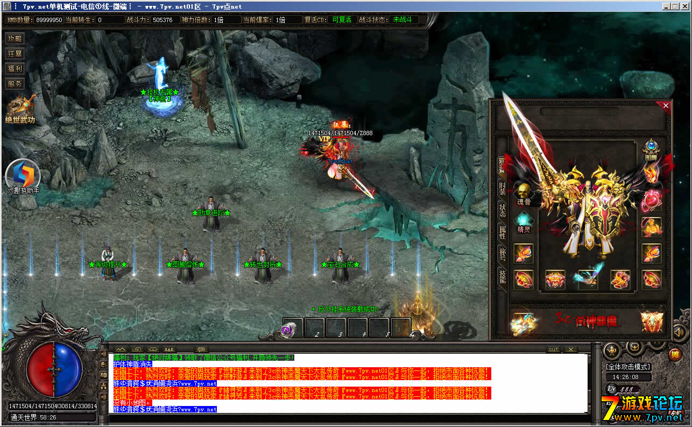This screenshot has height=427, width=692.
Task: Select the flaming mask helmet slot
Action: coord(651,173)
